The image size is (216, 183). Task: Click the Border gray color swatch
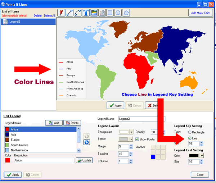(124, 139)
